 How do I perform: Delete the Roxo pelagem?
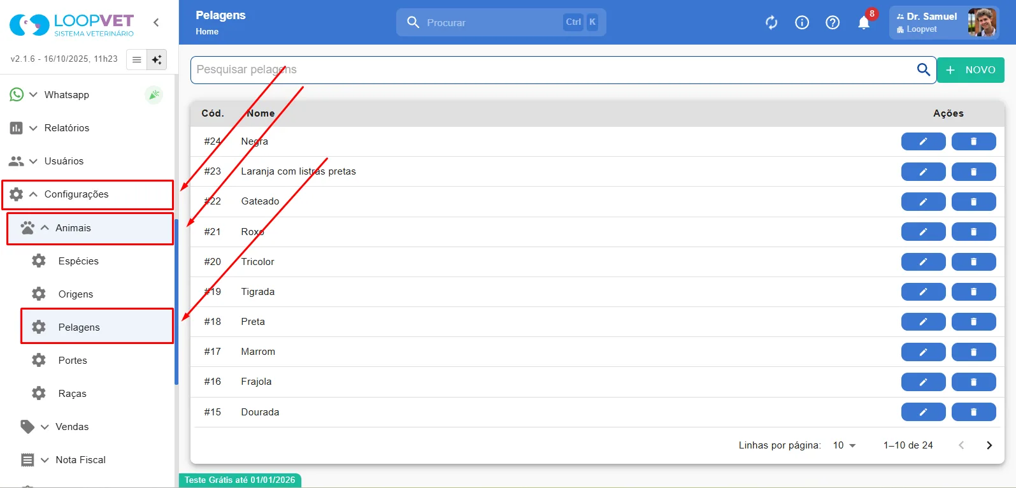tap(973, 232)
